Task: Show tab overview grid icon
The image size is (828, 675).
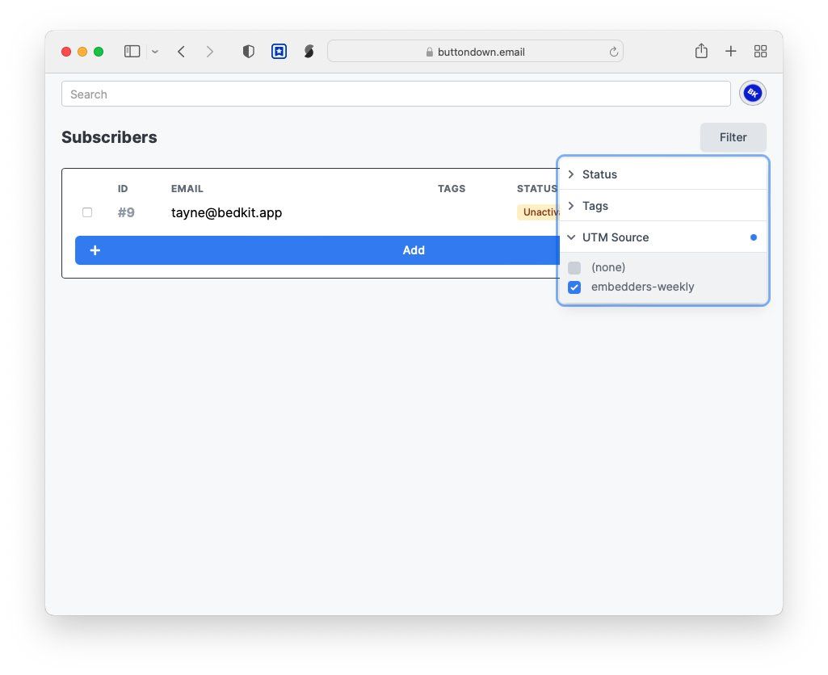Action: point(760,52)
